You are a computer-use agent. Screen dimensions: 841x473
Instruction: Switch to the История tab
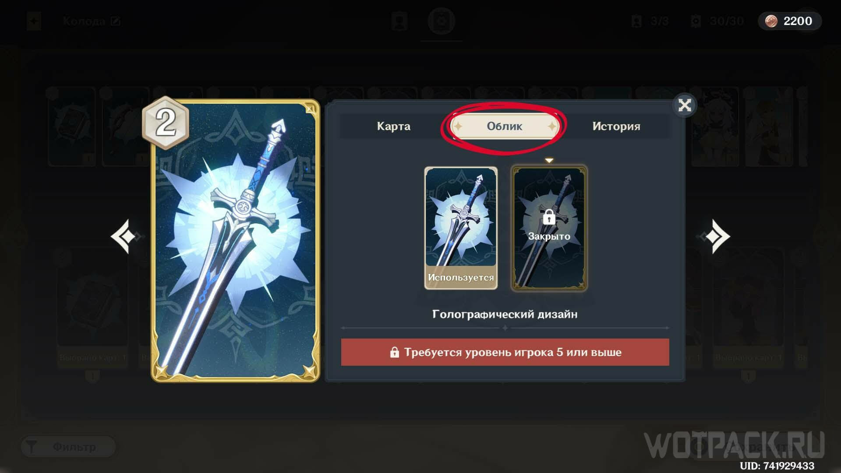coord(616,126)
